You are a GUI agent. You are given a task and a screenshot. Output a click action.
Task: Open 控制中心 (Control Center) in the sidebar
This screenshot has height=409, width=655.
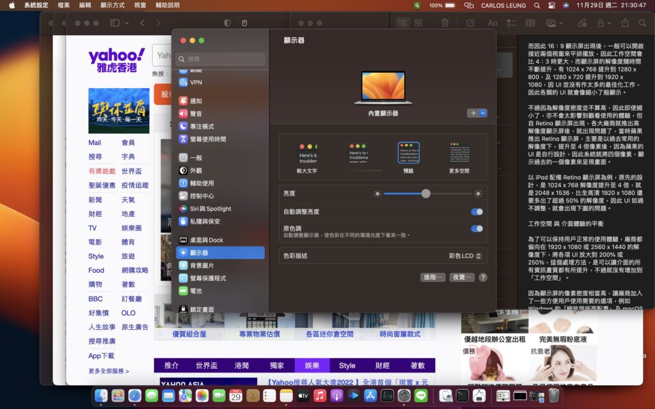220,196
